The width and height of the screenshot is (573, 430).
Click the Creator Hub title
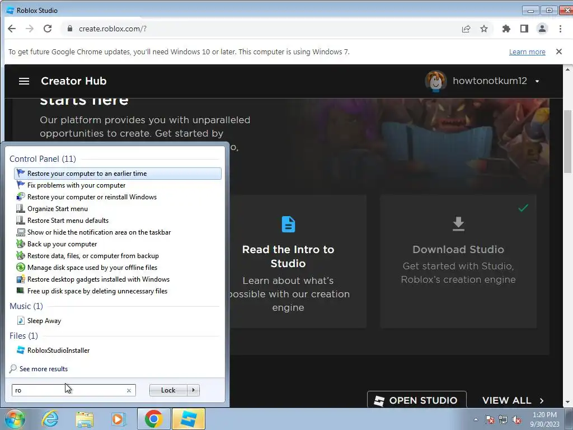click(73, 81)
